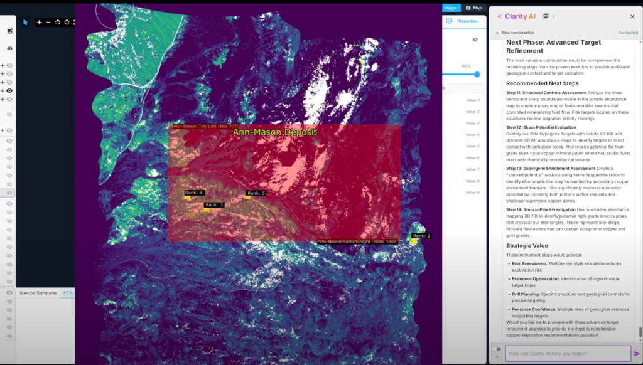Image resolution: width=643 pixels, height=365 pixels.
Task: Toggle visibility in the Properties panel
Action: (475, 40)
